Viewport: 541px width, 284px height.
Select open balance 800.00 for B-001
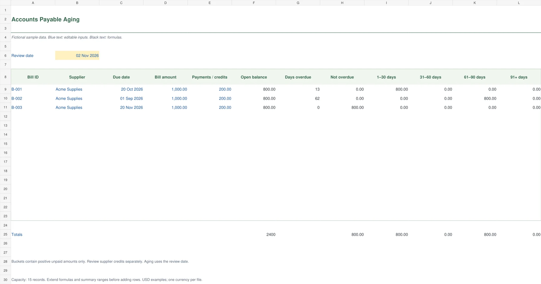pos(254,89)
